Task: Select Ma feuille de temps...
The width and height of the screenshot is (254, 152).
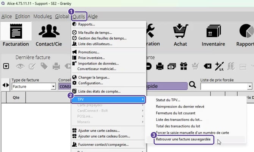Action: click(x=108, y=33)
